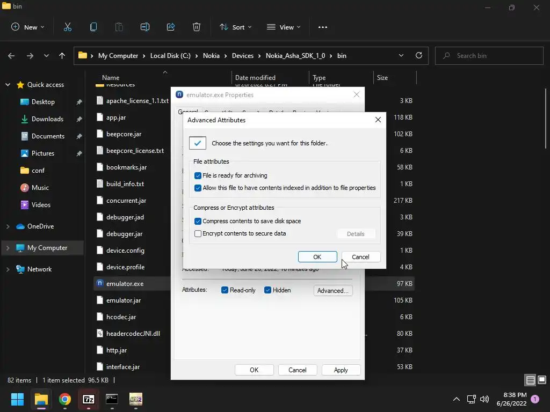
Task: Open the See more ellipsis menu
Action: 323,27
